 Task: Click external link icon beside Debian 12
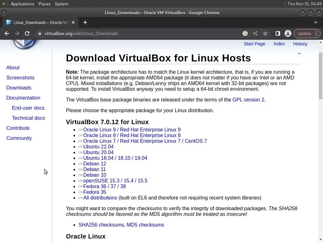pyautogui.click(x=80, y=164)
